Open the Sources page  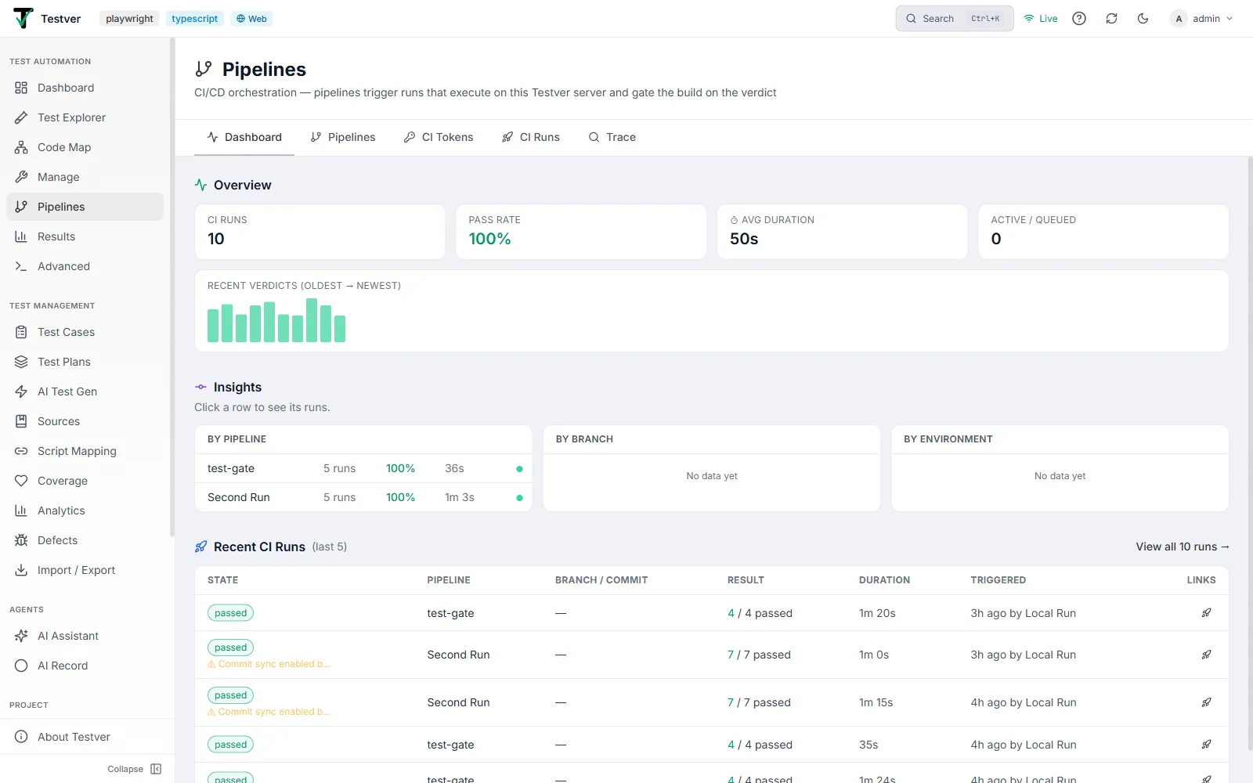pyautogui.click(x=85, y=421)
